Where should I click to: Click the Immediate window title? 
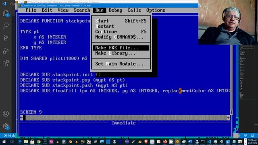(x=124, y=123)
